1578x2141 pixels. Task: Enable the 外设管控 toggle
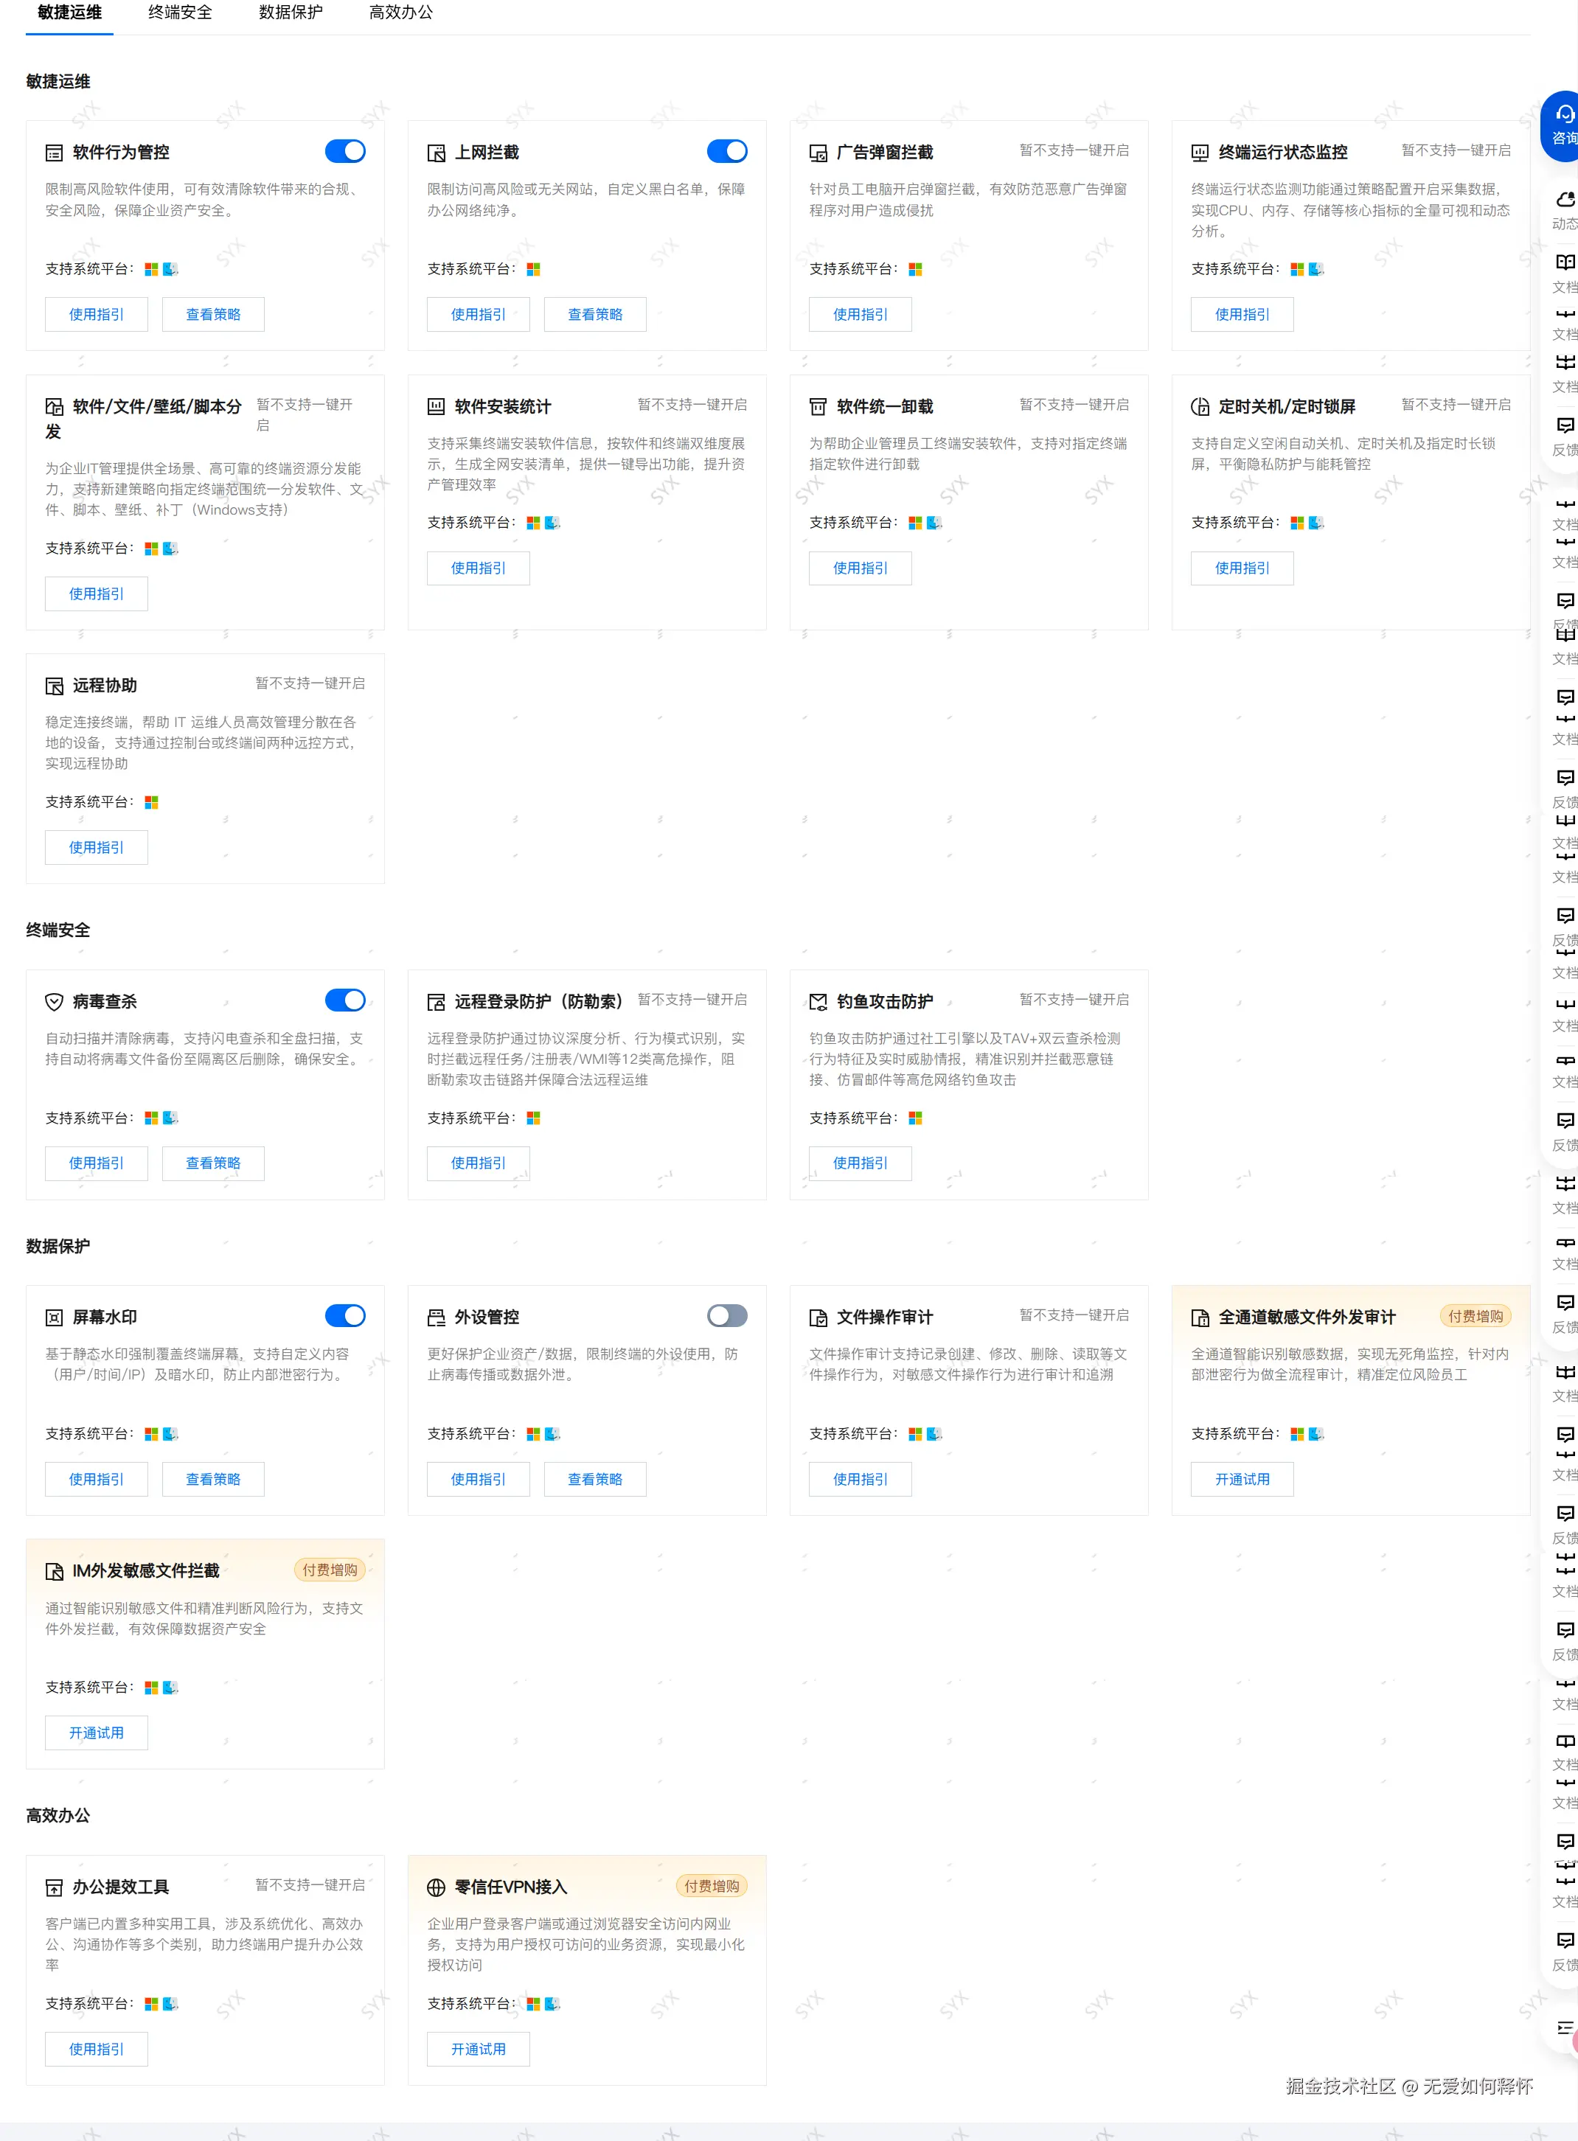pyautogui.click(x=727, y=1316)
